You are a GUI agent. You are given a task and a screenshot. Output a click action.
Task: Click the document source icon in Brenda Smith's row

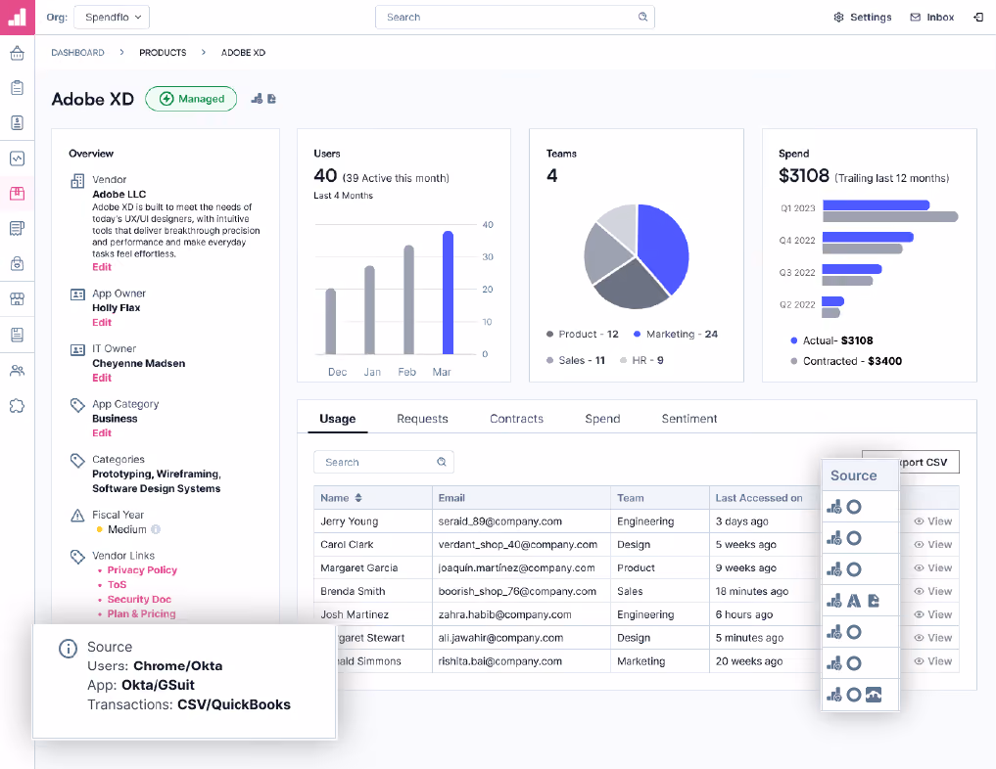(x=874, y=600)
